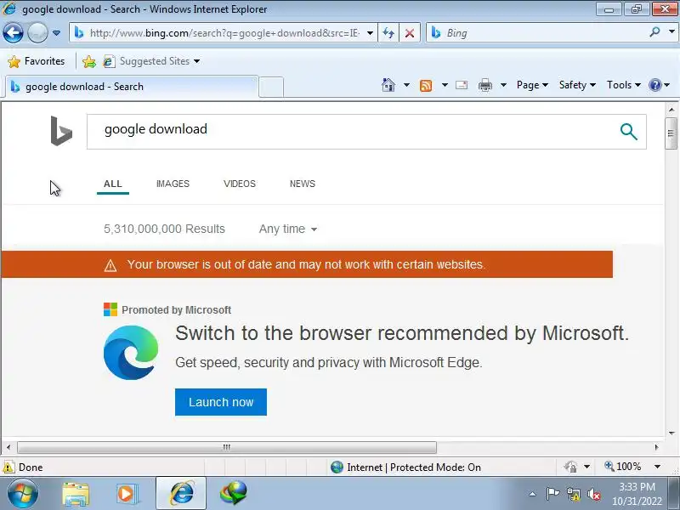The height and width of the screenshot is (510, 680).
Task: Switch to the VIDEOS tab
Action: [x=240, y=184]
